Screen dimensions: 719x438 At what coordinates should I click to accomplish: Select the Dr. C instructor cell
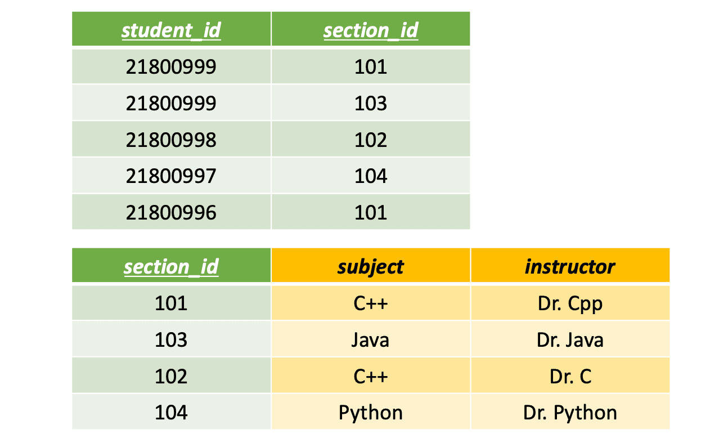[x=570, y=376]
